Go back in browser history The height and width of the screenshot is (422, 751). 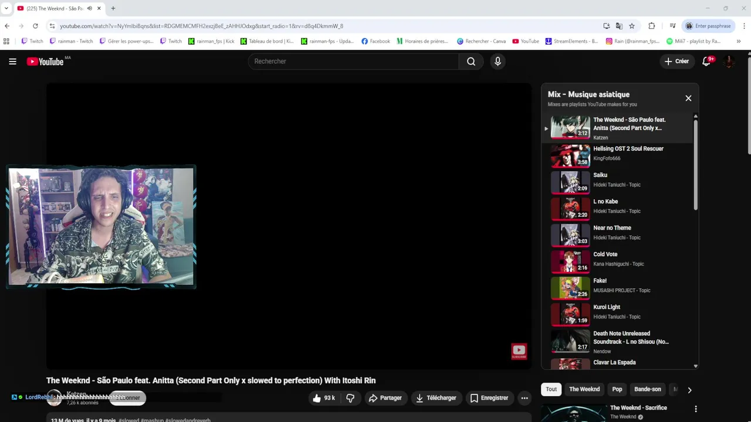pos(7,26)
